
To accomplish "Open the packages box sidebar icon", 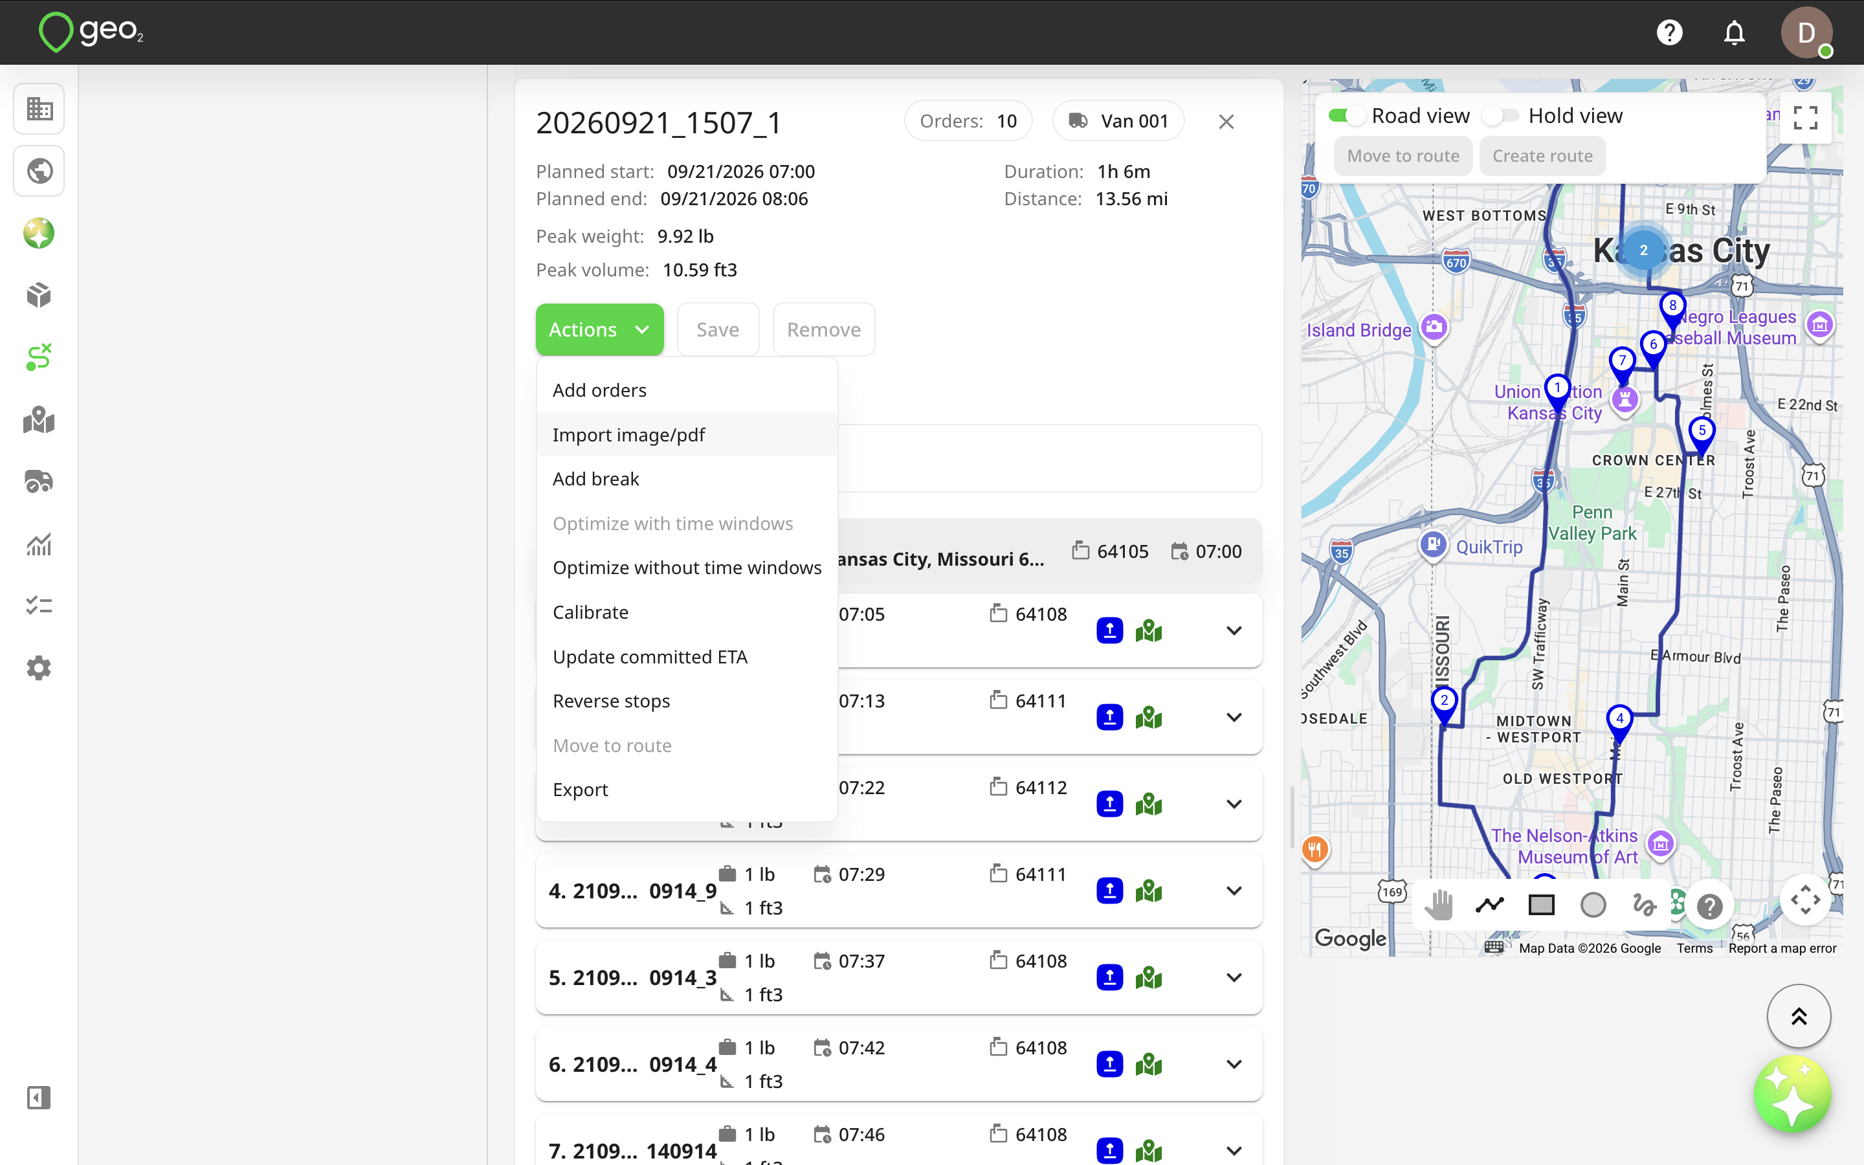I will (x=39, y=295).
